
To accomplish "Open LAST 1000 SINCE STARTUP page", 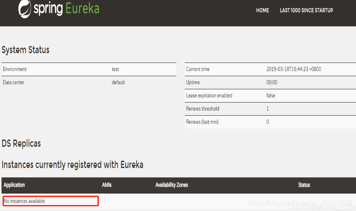I will [x=307, y=11].
